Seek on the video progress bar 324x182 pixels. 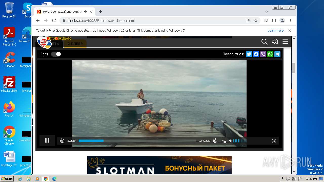[x=137, y=141]
